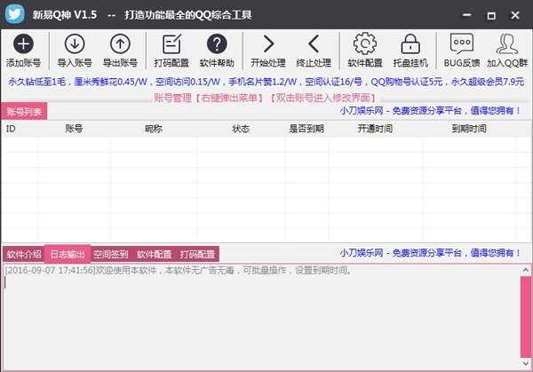Click the blue promo pricing text line
533x372 pixels.
coord(266,82)
